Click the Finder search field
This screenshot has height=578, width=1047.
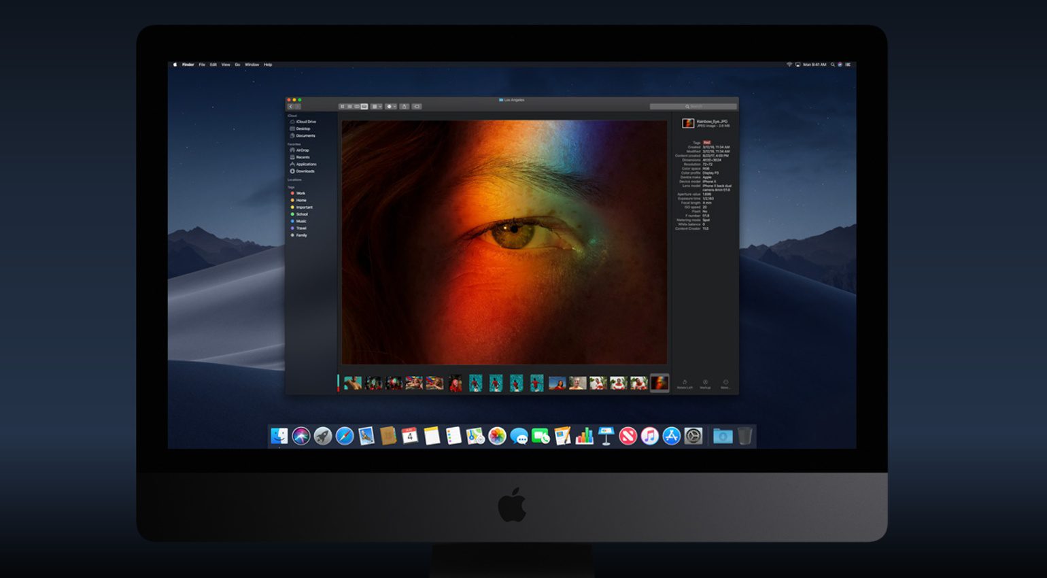tap(693, 107)
